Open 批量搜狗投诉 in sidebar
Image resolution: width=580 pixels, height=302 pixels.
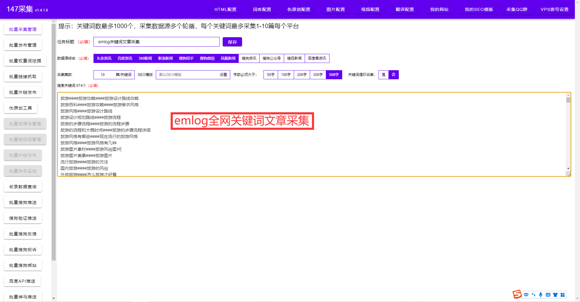click(x=23, y=250)
